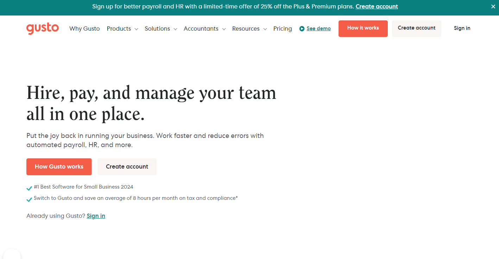Expand the Accountants dropdown chevron

pyautogui.click(x=223, y=29)
